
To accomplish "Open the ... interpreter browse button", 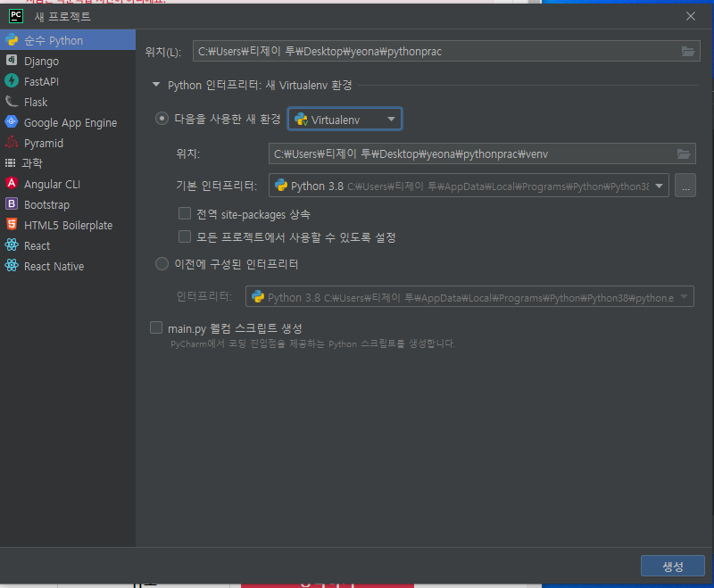I will click(685, 186).
